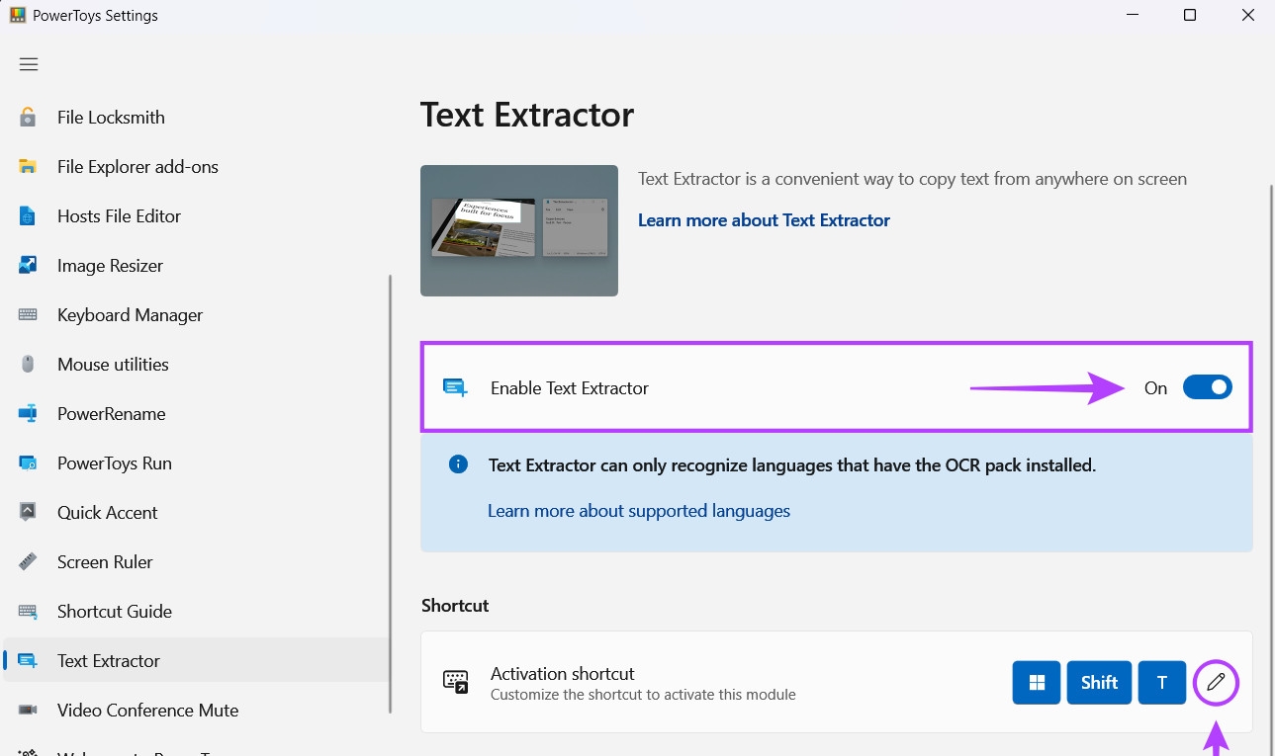Click the Mouse utilities mouse icon
This screenshot has height=756, width=1275.
tap(28, 364)
